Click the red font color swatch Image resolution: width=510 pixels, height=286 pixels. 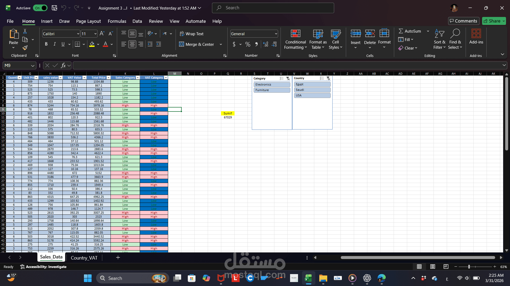[x=105, y=46]
